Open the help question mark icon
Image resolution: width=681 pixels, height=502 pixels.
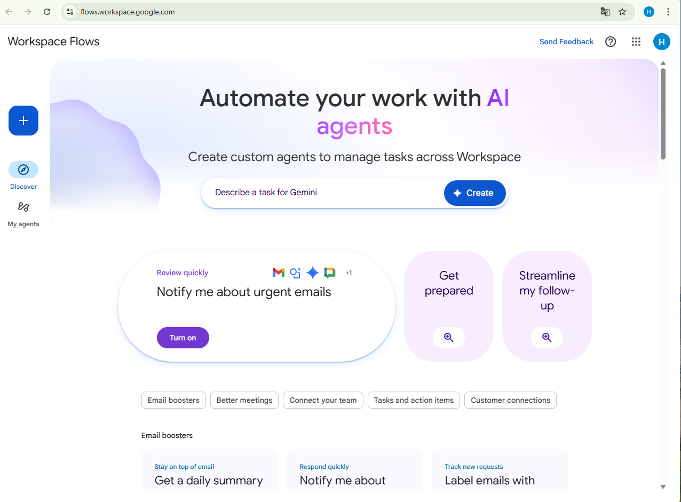point(611,42)
